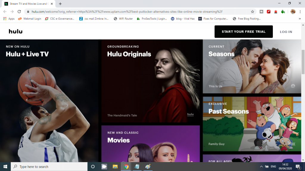Viewport: 305px width, 171px height.
Task: Click the taskbar search box
Action: 49,167
